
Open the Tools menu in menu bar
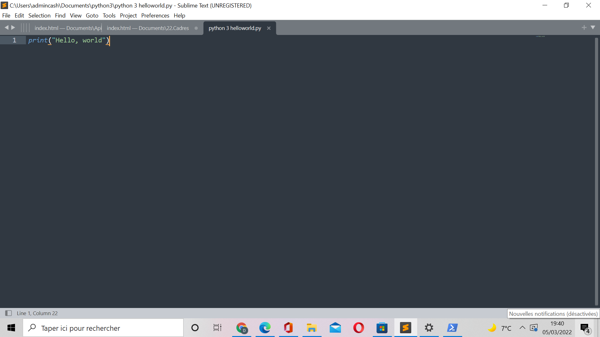tap(109, 15)
